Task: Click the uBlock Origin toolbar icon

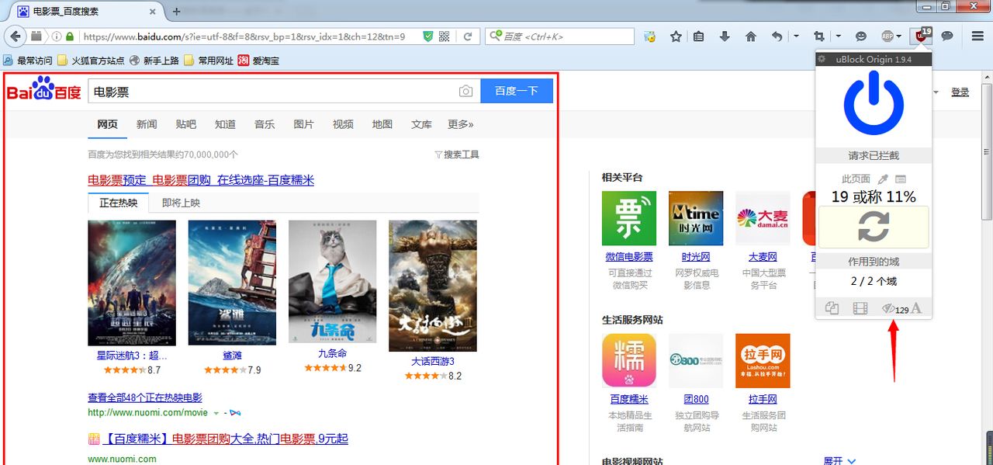Action: tap(920, 35)
